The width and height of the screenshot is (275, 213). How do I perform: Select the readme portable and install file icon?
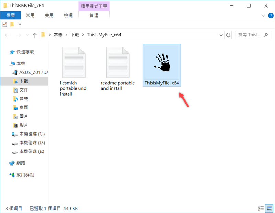click(118, 62)
